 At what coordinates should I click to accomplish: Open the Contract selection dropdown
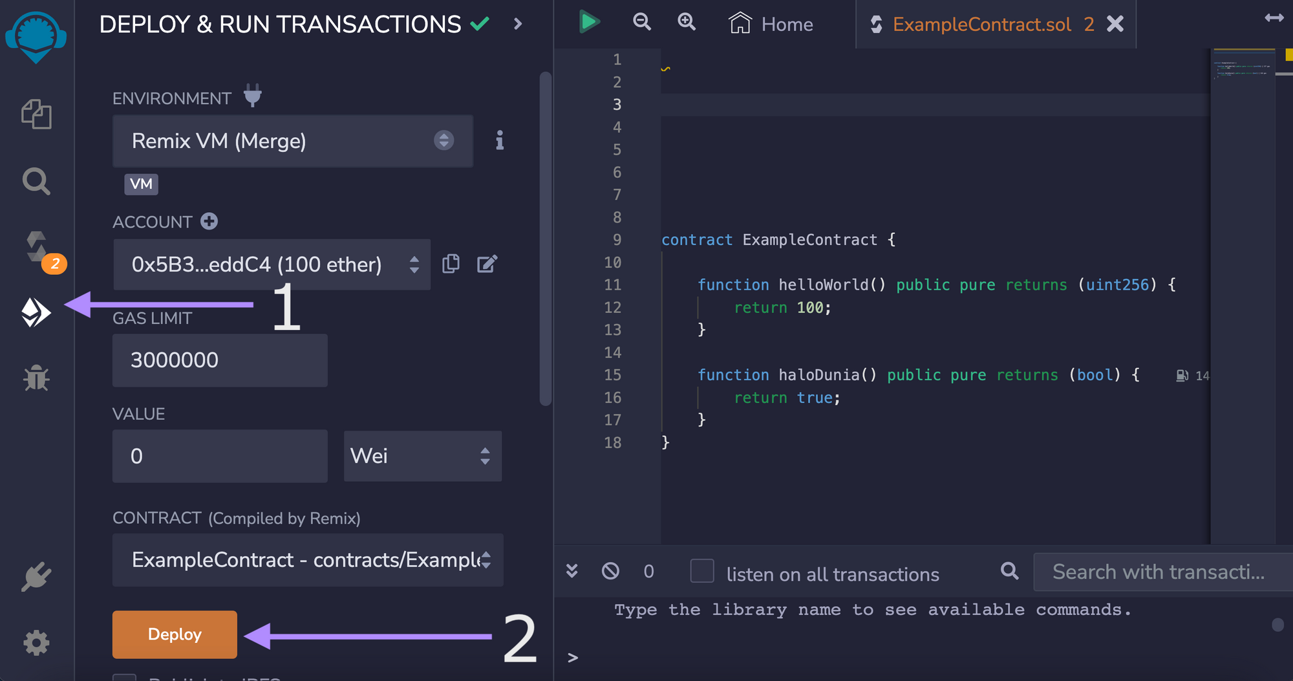(308, 560)
